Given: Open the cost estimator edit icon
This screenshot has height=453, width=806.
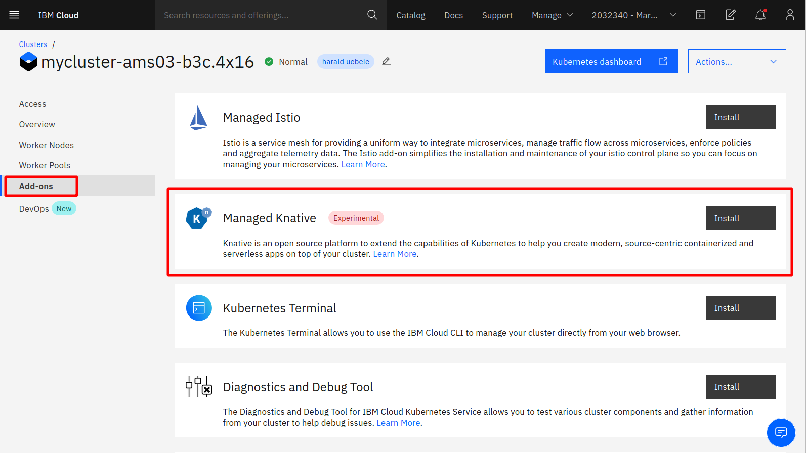Looking at the screenshot, I should tap(731, 15).
